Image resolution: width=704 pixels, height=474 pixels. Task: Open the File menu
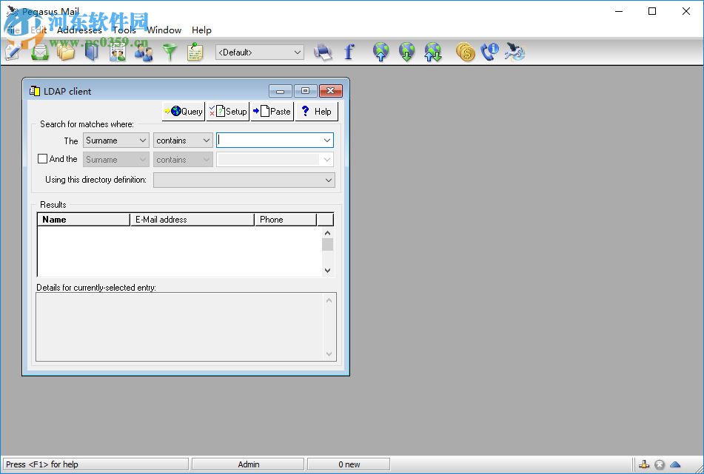(13, 30)
